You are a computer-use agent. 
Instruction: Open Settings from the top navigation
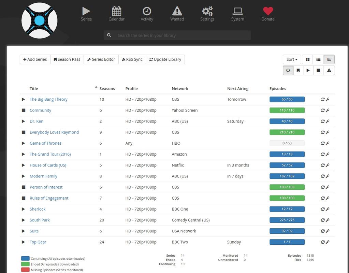click(x=207, y=14)
